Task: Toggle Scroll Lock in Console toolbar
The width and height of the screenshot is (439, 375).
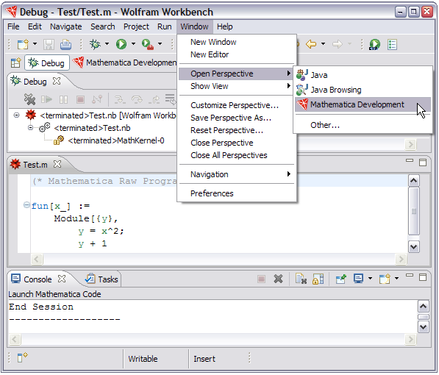Action: 318,279
